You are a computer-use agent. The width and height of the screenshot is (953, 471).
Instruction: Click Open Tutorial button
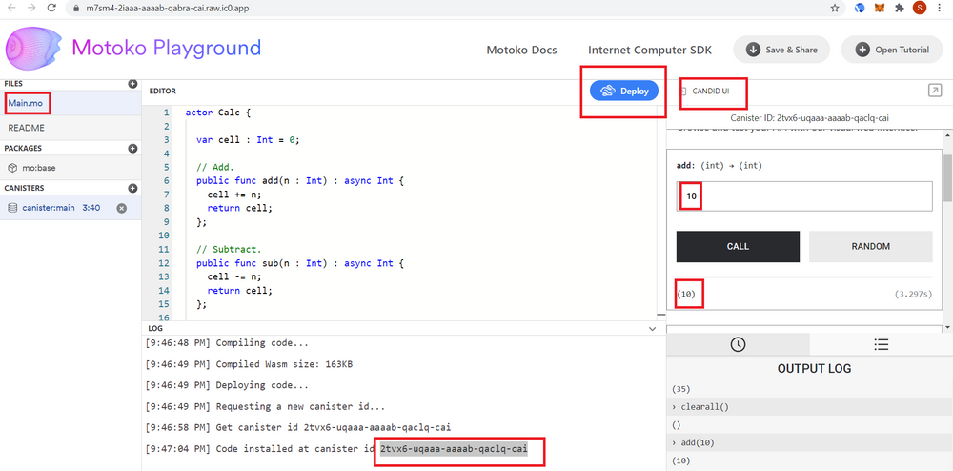point(892,50)
